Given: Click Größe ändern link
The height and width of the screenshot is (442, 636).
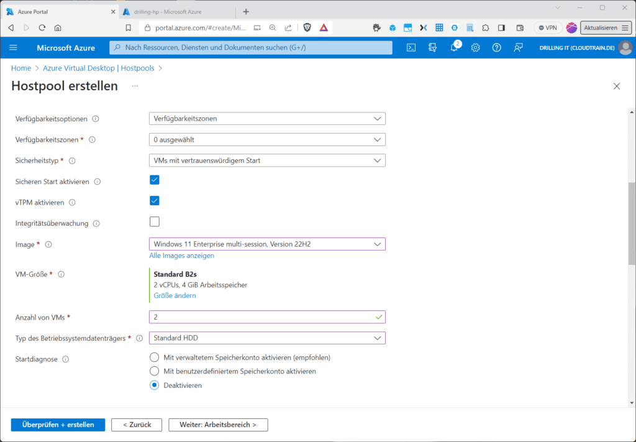Looking at the screenshot, I should 175,295.
